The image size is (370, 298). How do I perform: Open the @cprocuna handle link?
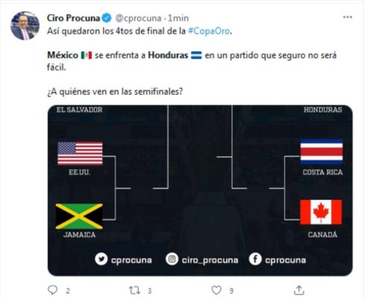[138, 18]
